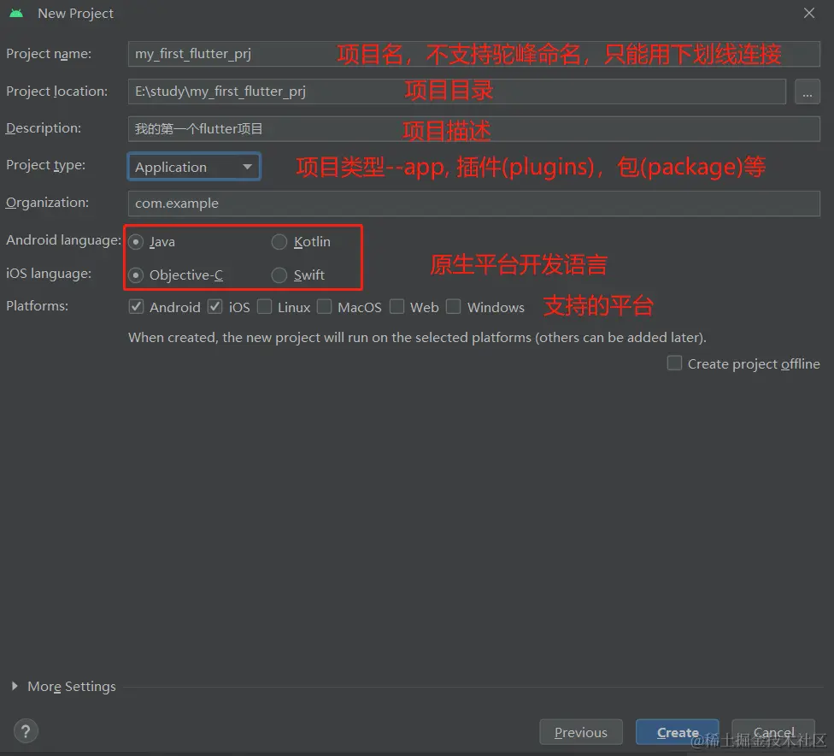
Task: Focus the Project location field
Action: 457,92
